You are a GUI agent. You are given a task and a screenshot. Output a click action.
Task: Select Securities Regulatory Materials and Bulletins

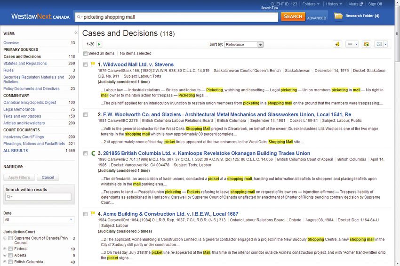34,80
